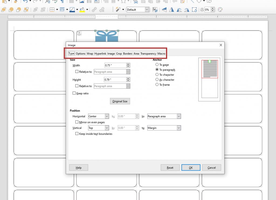276x200 pixels.
Task: Check Mirror on even pages
Action: 77,122
